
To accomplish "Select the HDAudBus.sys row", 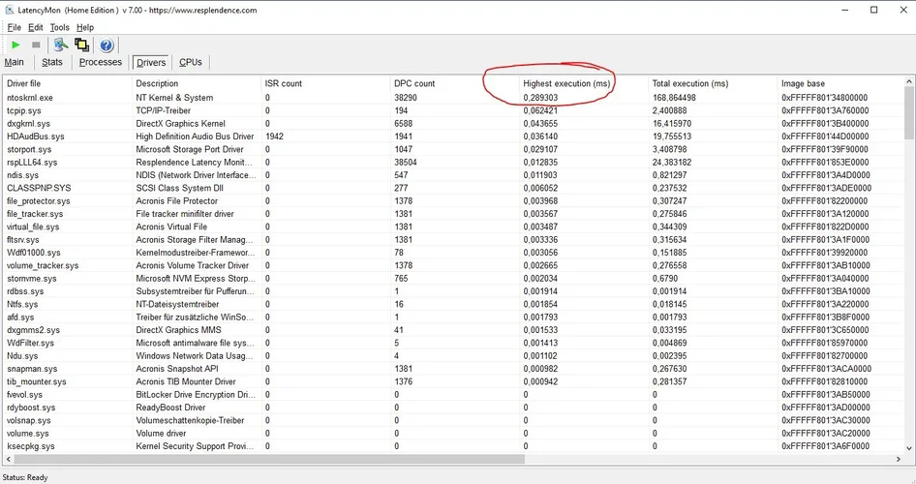I will coord(453,136).
